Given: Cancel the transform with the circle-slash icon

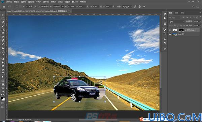Looking at the screenshot, I should click(140, 6).
